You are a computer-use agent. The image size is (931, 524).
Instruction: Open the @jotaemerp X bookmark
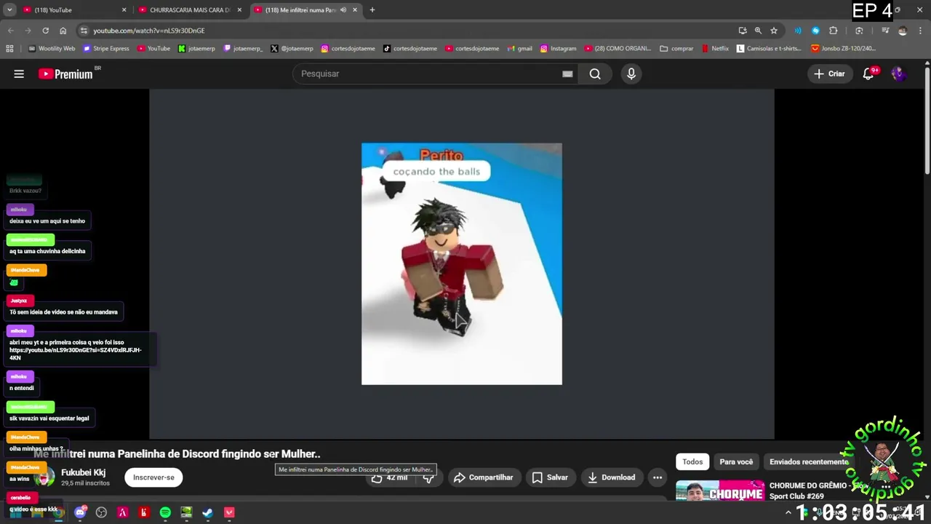click(292, 49)
